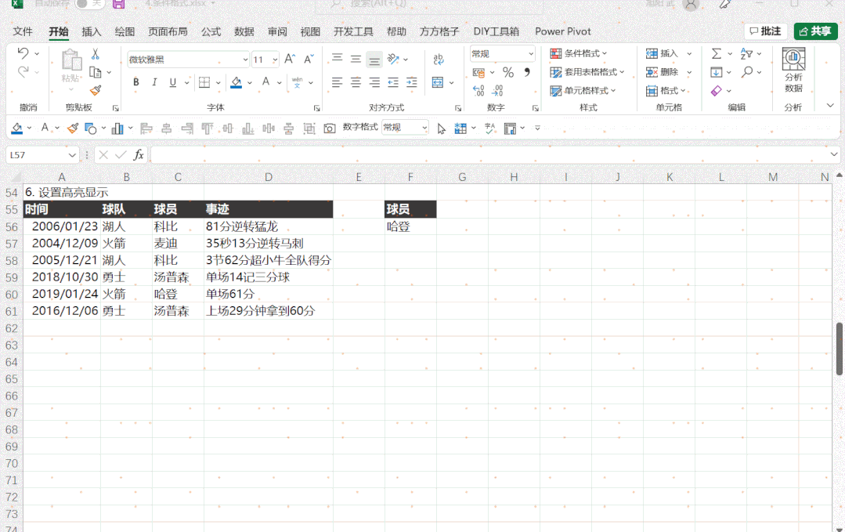Click the Fill down icon
The image size is (845, 532).
717,71
